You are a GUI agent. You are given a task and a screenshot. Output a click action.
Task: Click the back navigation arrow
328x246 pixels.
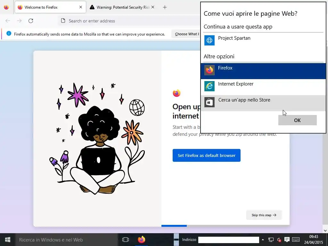(x=8, y=21)
